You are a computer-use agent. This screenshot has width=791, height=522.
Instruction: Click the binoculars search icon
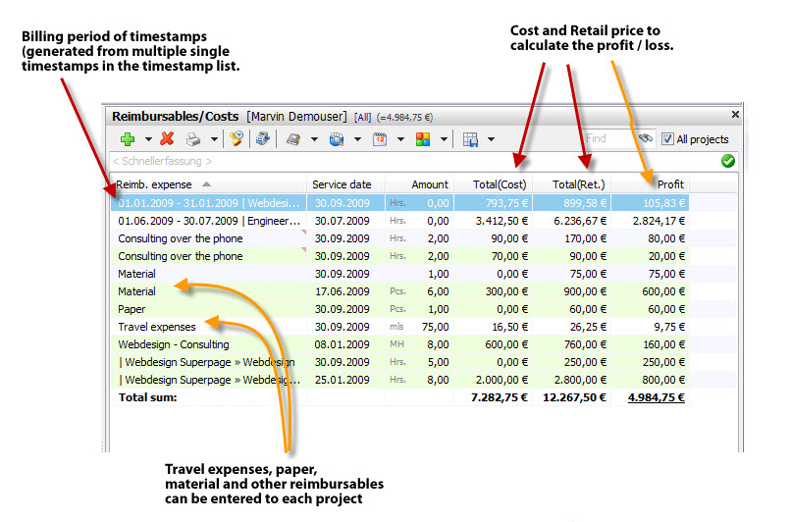(645, 138)
